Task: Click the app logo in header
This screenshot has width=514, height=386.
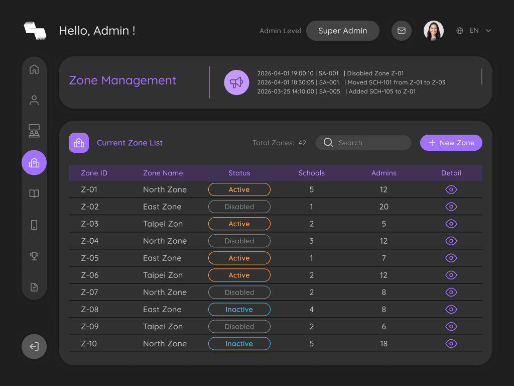Action: tap(35, 31)
